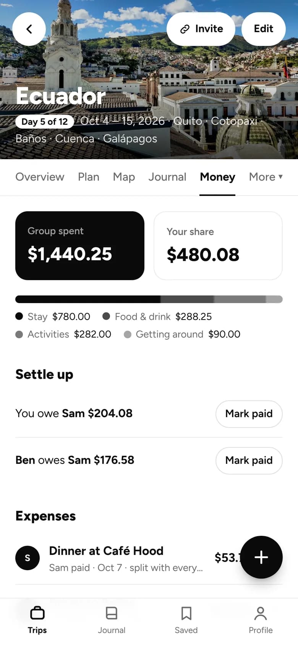This screenshot has height=646, width=298.
Task: Add a new expense with plus button
Action: click(261, 557)
